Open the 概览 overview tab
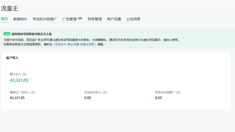The image size is (235, 132). click(x=4, y=19)
